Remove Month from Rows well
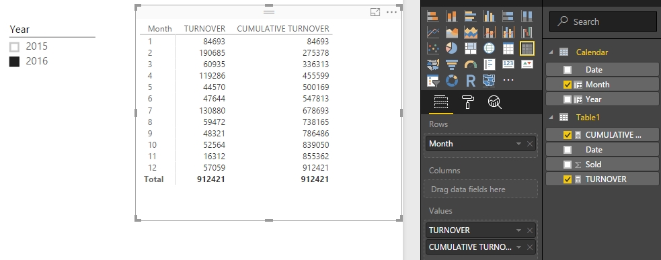 pos(530,144)
